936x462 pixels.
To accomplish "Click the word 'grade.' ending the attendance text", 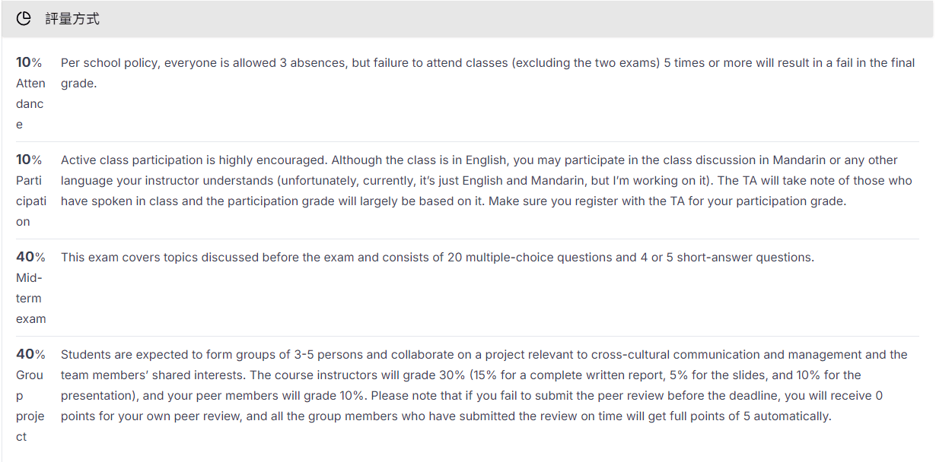I will pyautogui.click(x=78, y=84).
